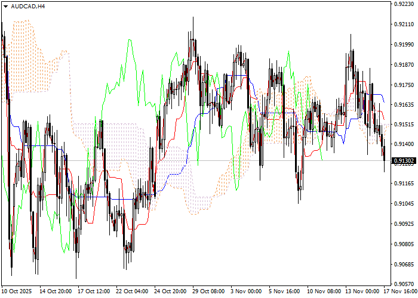The image size is (418, 298).
Task: Select the 24 Oct 20:00 time label
Action: click(x=170, y=291)
